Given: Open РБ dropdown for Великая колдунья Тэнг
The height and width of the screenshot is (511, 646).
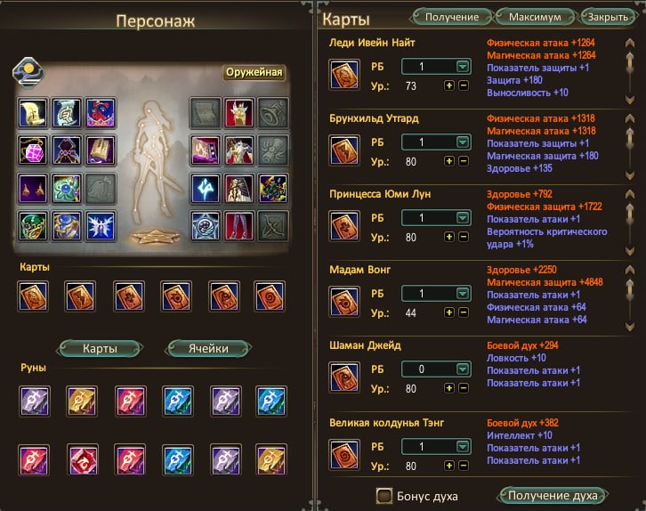Looking at the screenshot, I should (463, 446).
